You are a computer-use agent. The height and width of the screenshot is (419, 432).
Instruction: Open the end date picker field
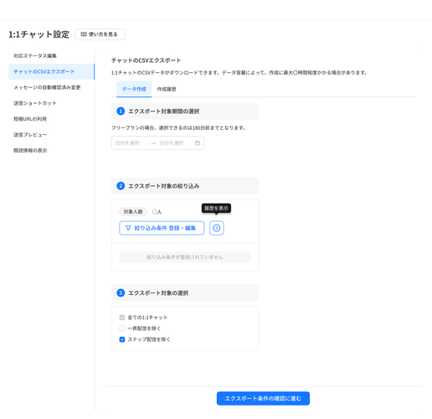click(x=174, y=143)
